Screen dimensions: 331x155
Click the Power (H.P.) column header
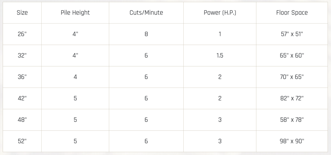[x=220, y=13]
